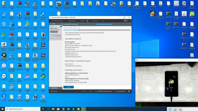Open the Settings tab in Chimera

95,21
